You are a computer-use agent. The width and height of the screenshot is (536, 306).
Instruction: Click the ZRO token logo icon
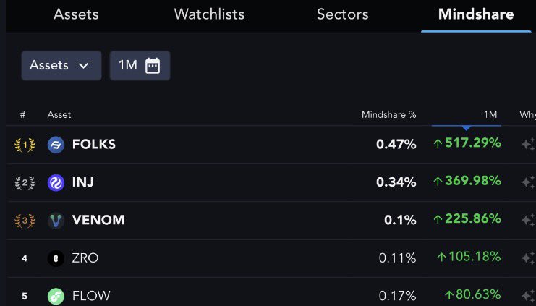tap(56, 258)
